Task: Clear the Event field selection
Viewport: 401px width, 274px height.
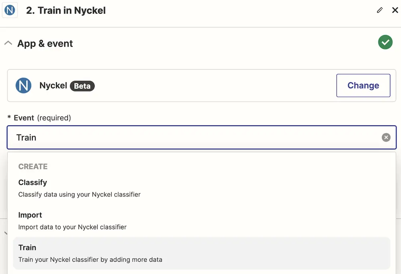Action: click(x=386, y=137)
